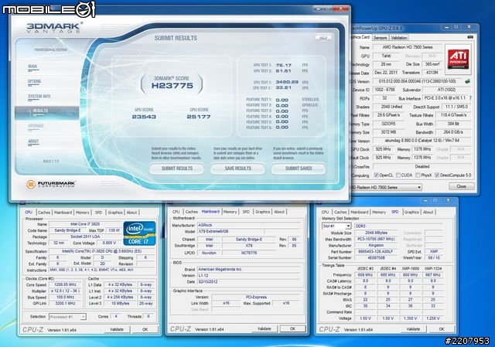Click the Memory Size 3072 MB field
This screenshot has width=495, height=347.
point(388,132)
